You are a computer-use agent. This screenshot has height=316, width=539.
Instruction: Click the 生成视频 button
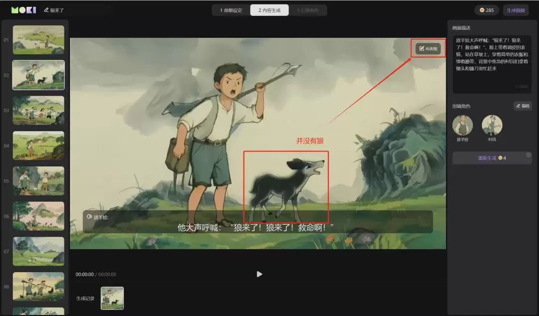pos(516,9)
